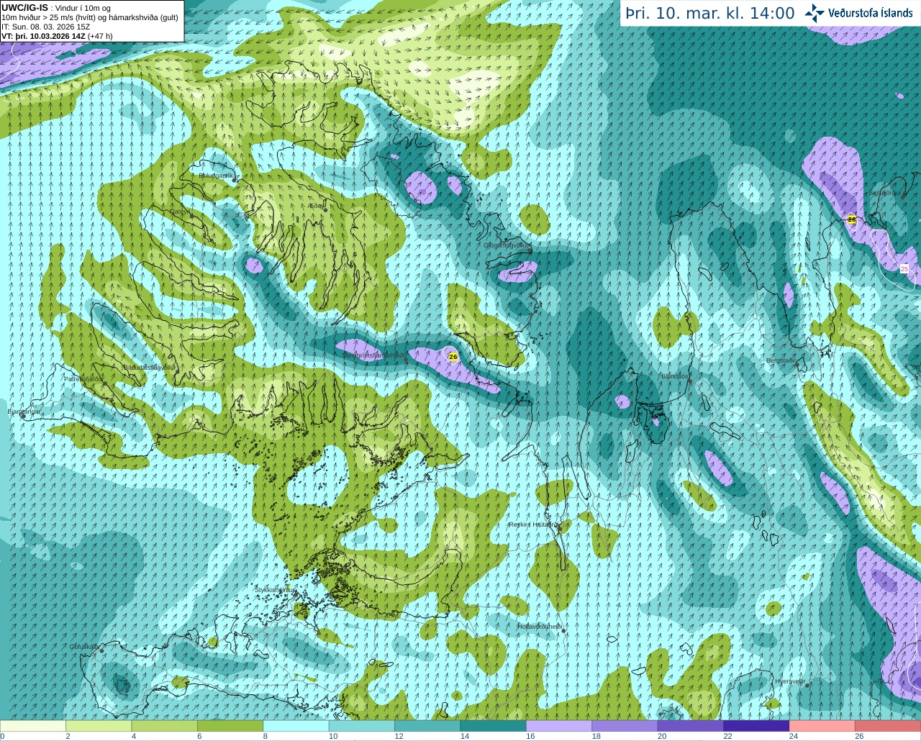921x741 pixels.
Task: Click the 12–14 m/s teal legend swatch
Action: pos(427,726)
